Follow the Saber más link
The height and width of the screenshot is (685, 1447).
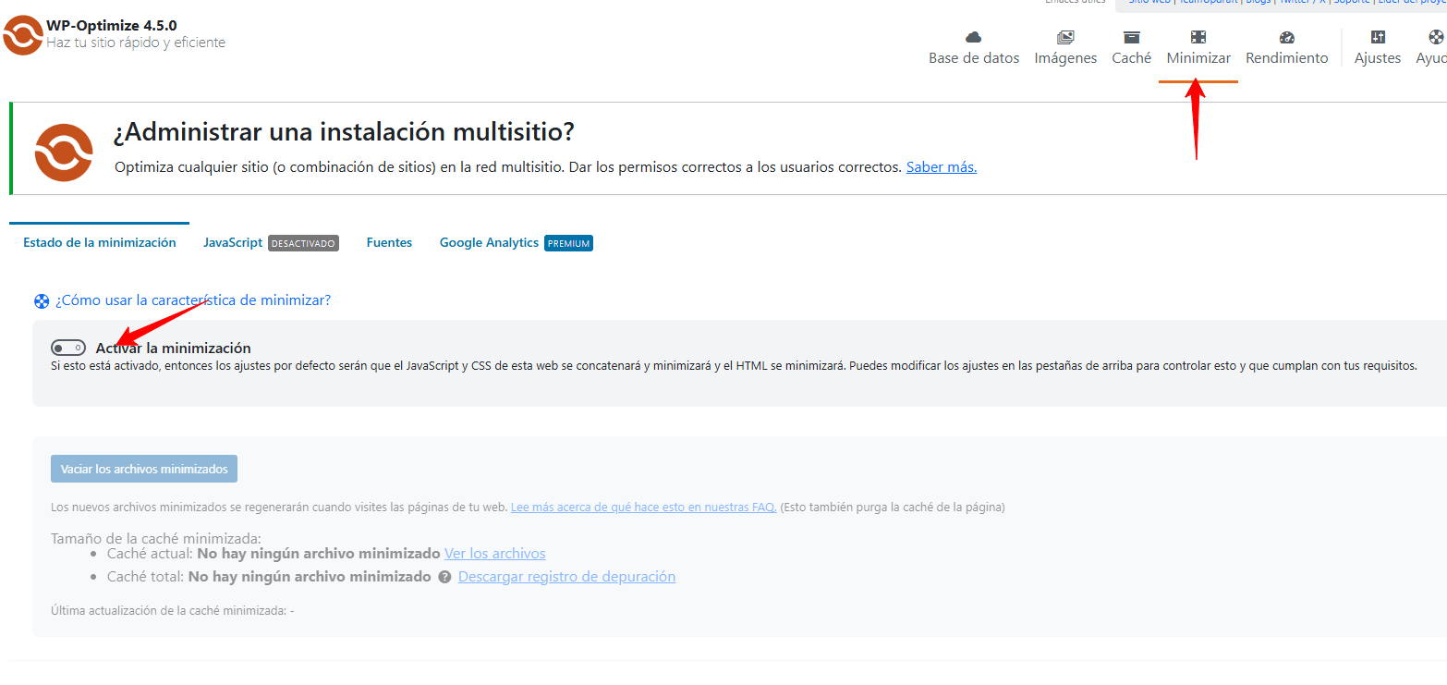pyautogui.click(x=941, y=167)
